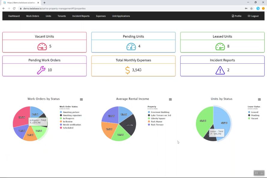Go to Work Orders page
Image resolution: width=267 pixels, height=178 pixels.
[x=32, y=16]
